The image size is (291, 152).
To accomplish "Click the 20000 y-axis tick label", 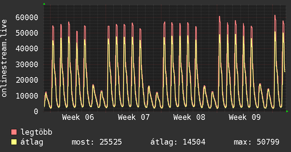I will 27,80.
